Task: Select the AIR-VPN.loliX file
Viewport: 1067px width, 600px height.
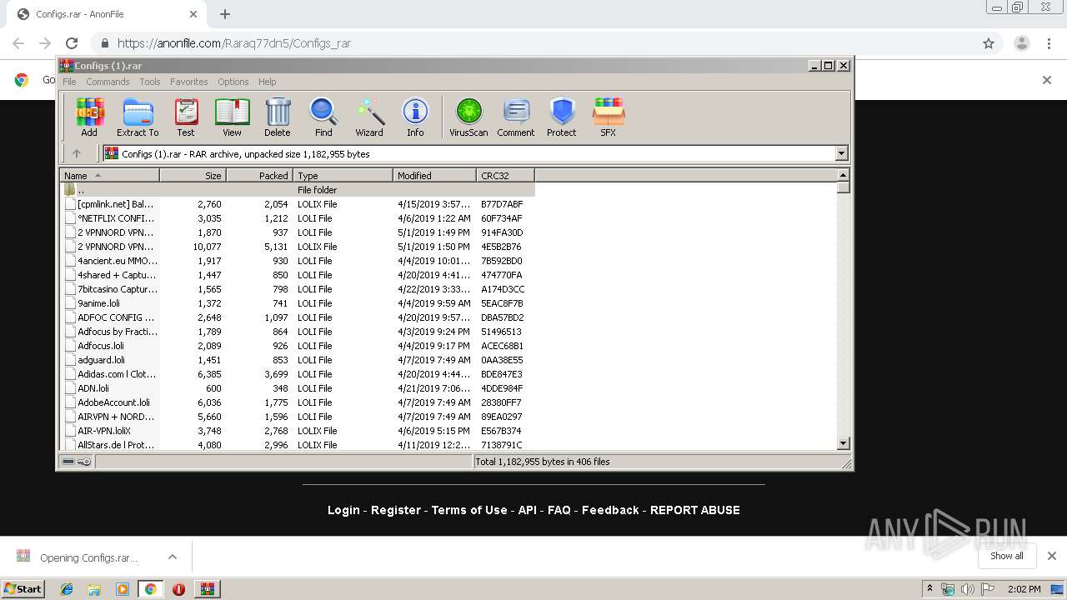Action: [104, 431]
